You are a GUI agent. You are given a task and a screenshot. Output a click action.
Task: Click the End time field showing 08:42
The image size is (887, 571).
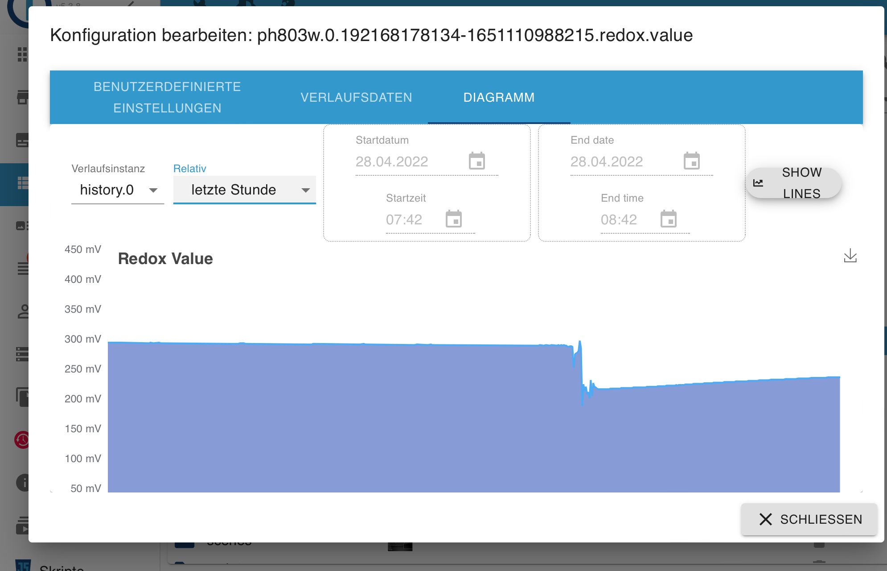(x=619, y=219)
